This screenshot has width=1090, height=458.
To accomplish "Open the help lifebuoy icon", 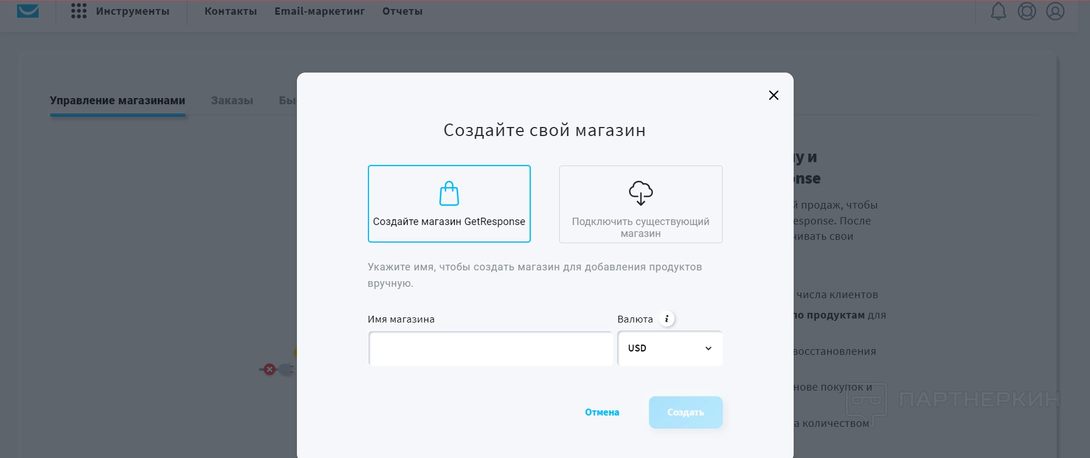I will point(1027,11).
